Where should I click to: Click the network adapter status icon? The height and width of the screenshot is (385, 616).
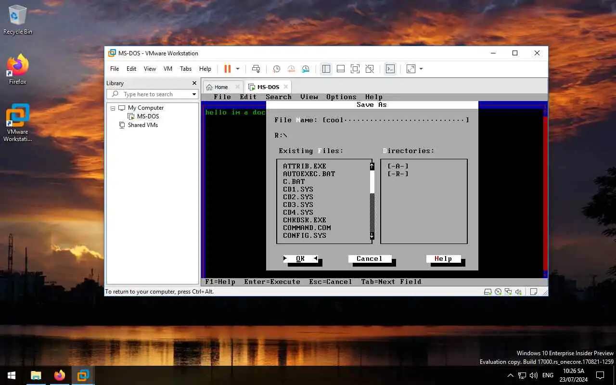coord(508,292)
